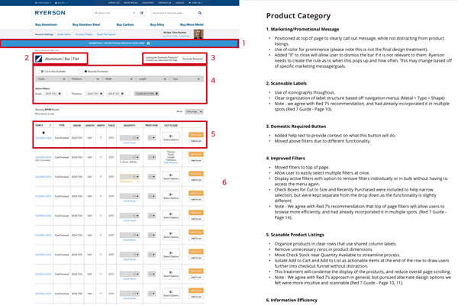Click the '5. Scanable Product Listings' heading
The image size is (458, 305).
295,235
